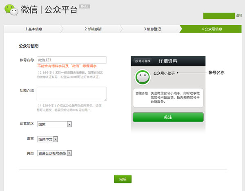Click the 详细资料 title in phone preview
The width and height of the screenshot is (245, 191).
168,61
